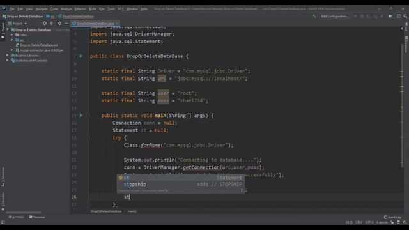Toggle the Database tool window side tab
Image resolution: width=409 pixels, height=230 pixels.
pyautogui.click(x=406, y=44)
